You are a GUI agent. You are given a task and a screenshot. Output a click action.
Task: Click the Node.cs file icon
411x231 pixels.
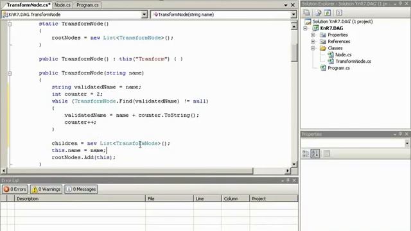[331, 55]
